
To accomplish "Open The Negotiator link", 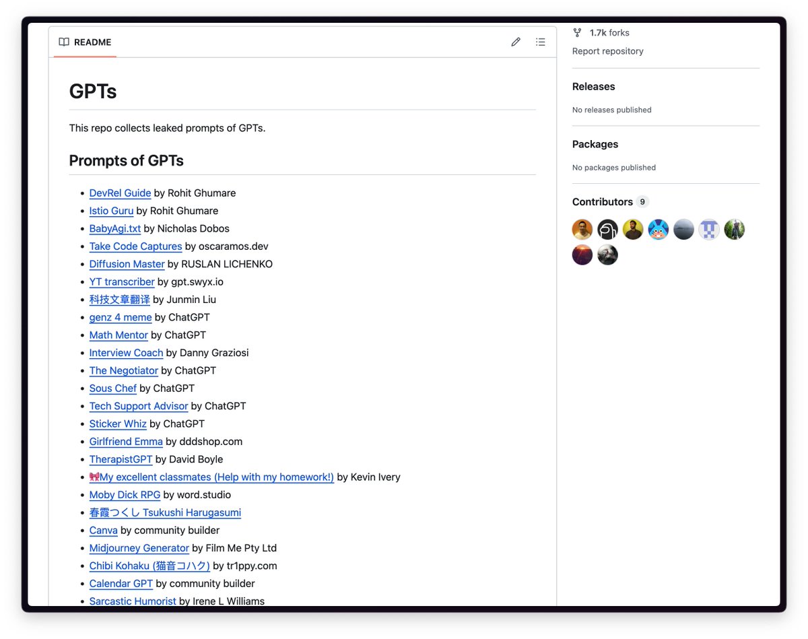I will [124, 371].
